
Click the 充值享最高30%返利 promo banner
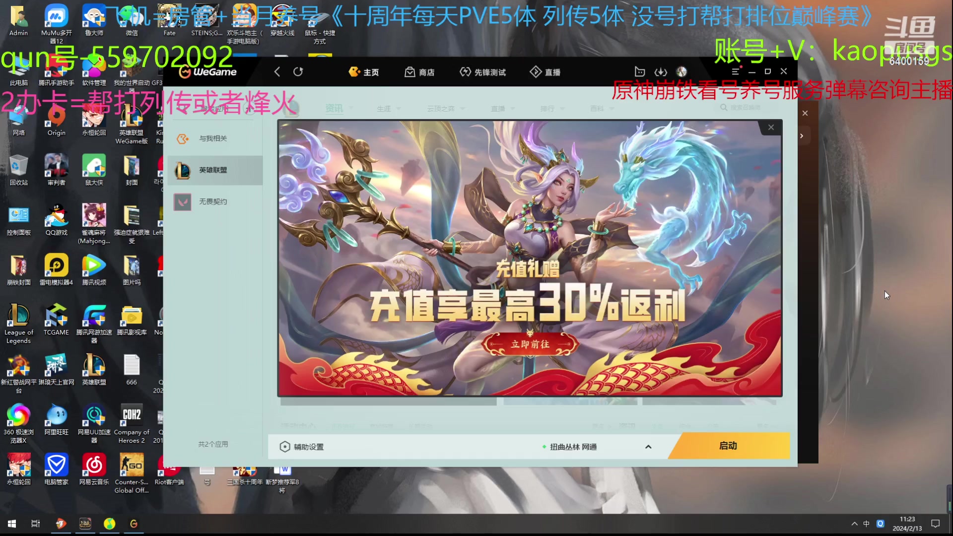click(x=529, y=258)
